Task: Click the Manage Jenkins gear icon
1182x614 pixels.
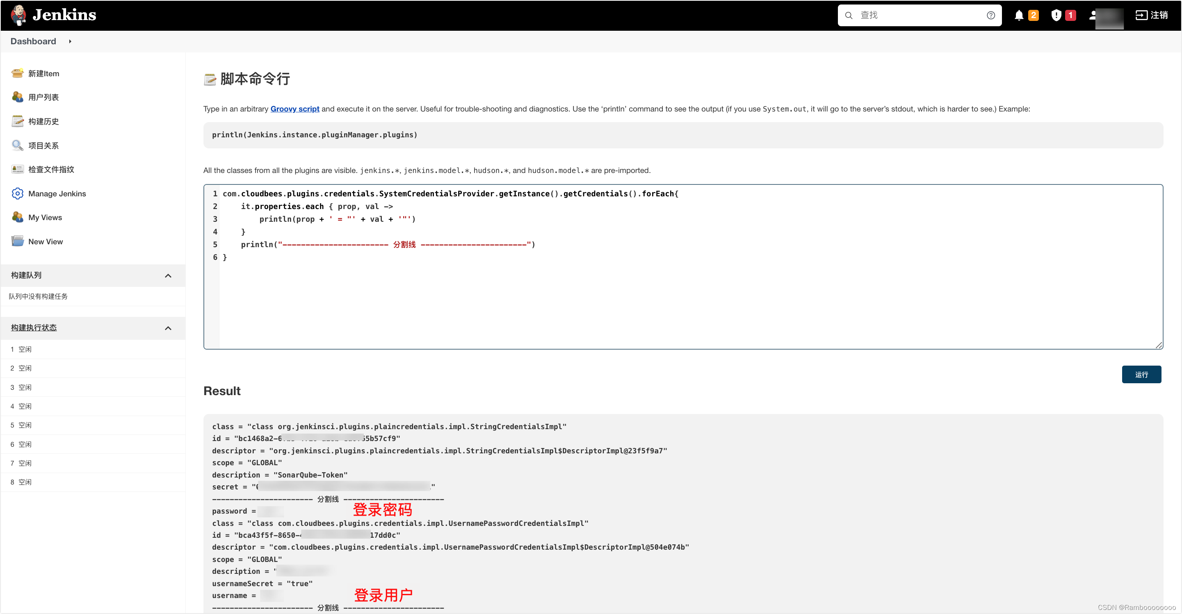Action: [18, 193]
